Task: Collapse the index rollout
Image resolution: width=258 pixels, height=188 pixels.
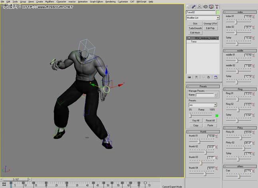Action: pos(240,12)
